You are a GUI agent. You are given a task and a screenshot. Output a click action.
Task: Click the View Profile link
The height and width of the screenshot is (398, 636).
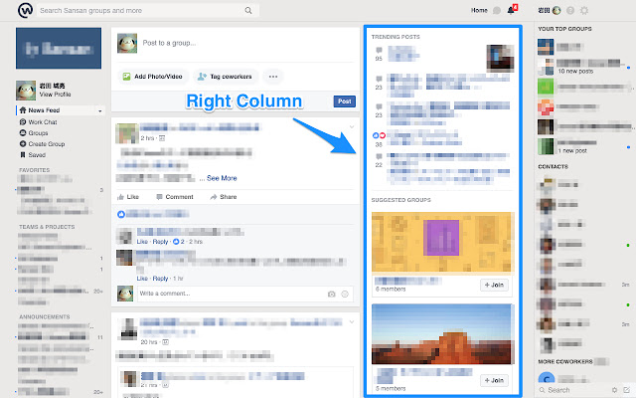(x=56, y=95)
